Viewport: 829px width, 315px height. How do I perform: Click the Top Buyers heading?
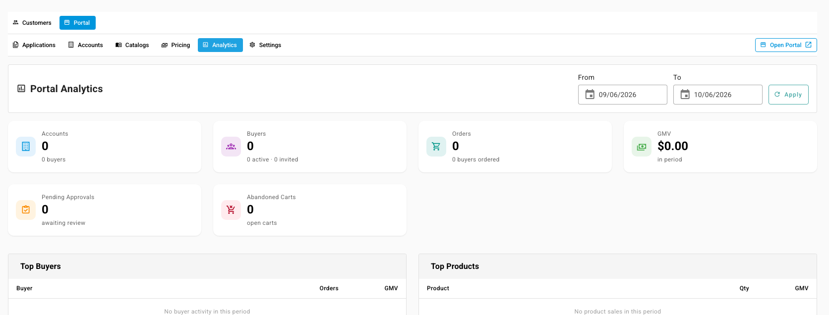pyautogui.click(x=41, y=266)
